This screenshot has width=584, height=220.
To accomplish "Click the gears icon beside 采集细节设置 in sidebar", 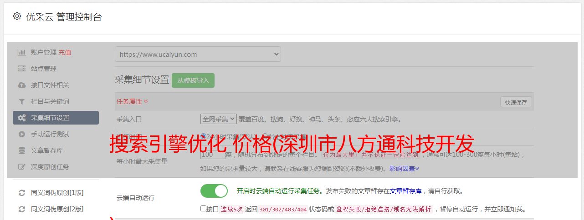I will coord(21,118).
